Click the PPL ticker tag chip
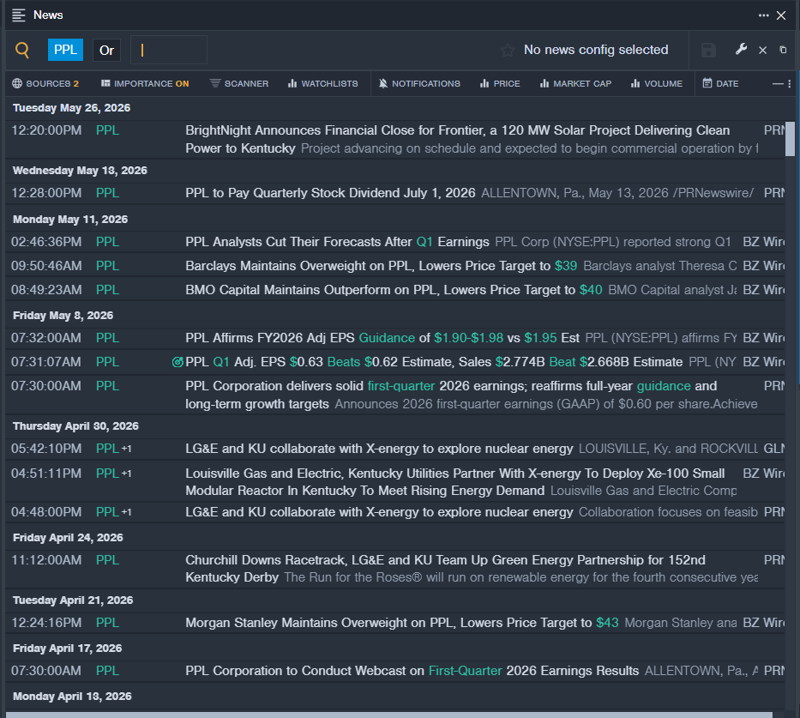The image size is (800, 718). pos(65,50)
